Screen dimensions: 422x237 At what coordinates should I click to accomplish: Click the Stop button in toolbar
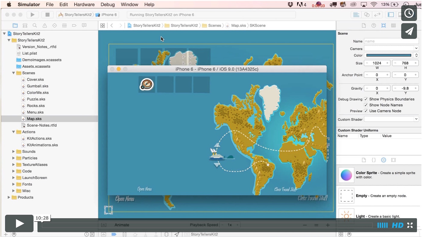(x=47, y=15)
